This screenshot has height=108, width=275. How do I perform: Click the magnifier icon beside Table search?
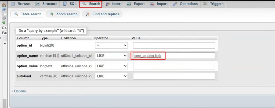coord(16,14)
